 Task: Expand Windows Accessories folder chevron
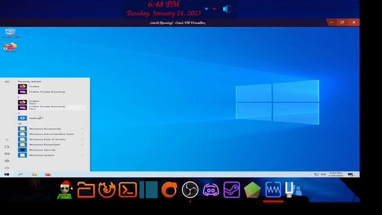[x=82, y=129]
